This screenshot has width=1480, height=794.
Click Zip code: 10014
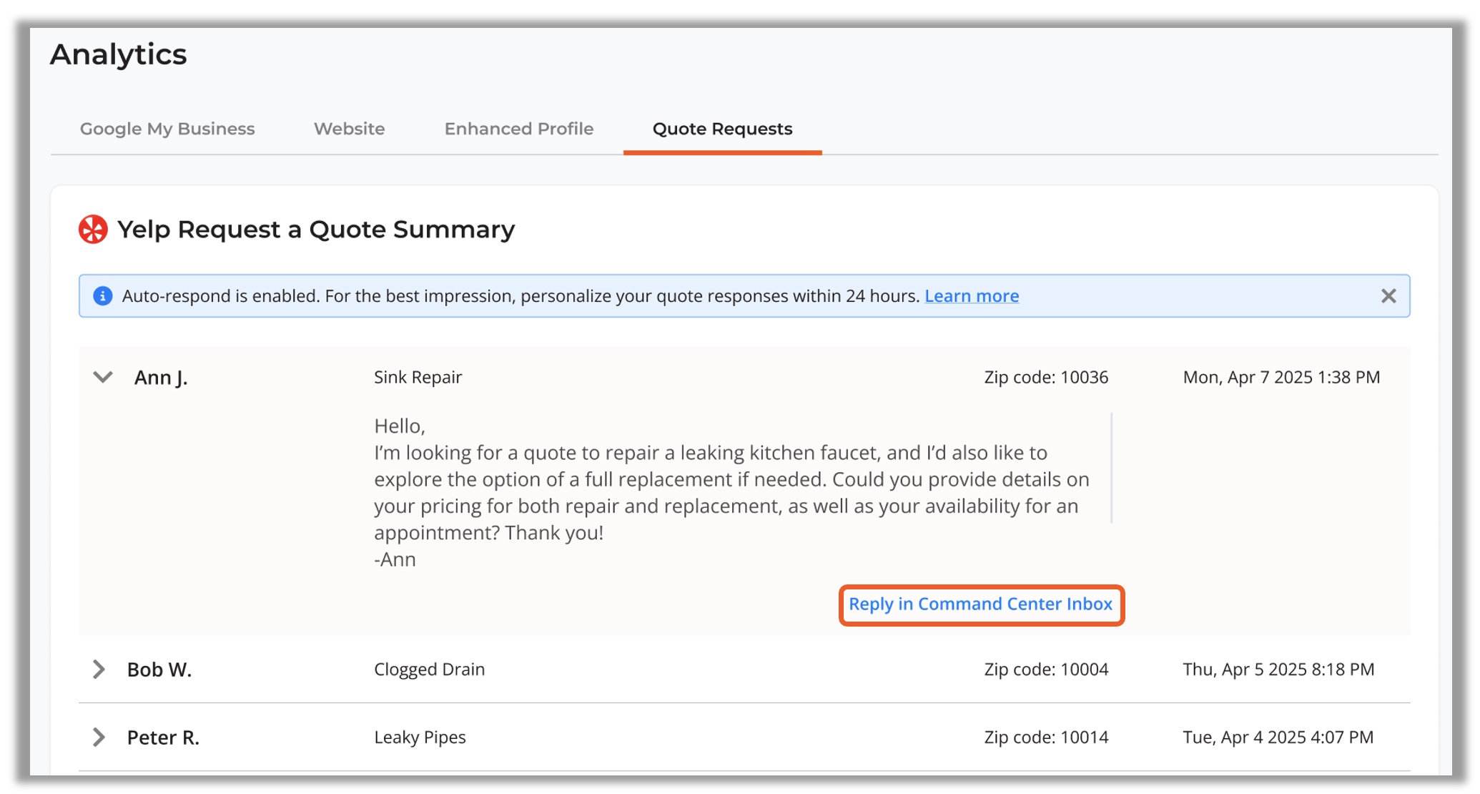[x=1046, y=737]
